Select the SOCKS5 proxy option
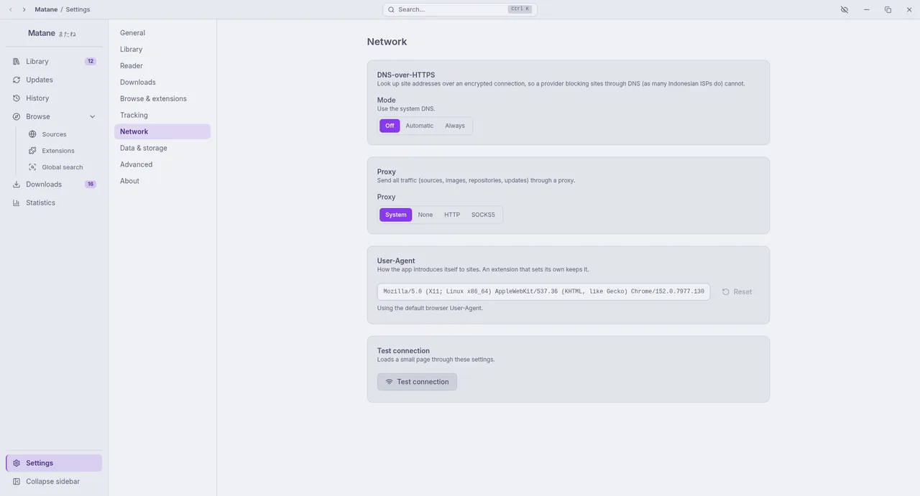 [483, 215]
